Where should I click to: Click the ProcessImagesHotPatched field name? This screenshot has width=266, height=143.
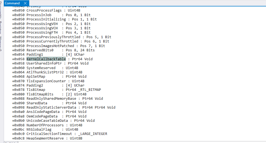click(x=50, y=46)
